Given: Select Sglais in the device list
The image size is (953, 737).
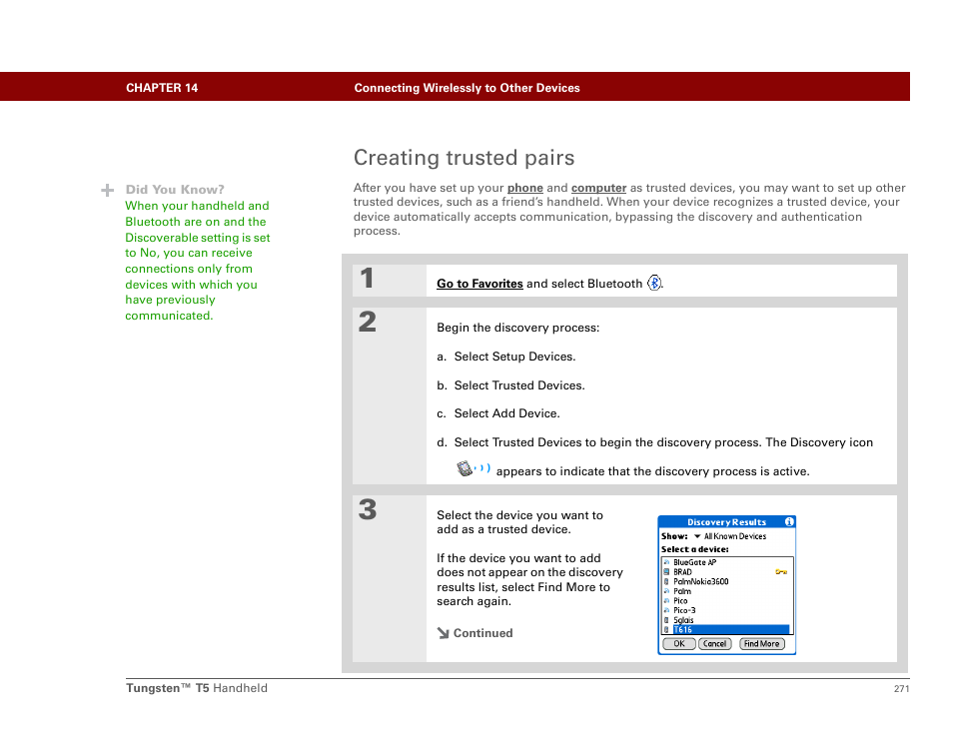Looking at the screenshot, I should pyautogui.click(x=726, y=620).
